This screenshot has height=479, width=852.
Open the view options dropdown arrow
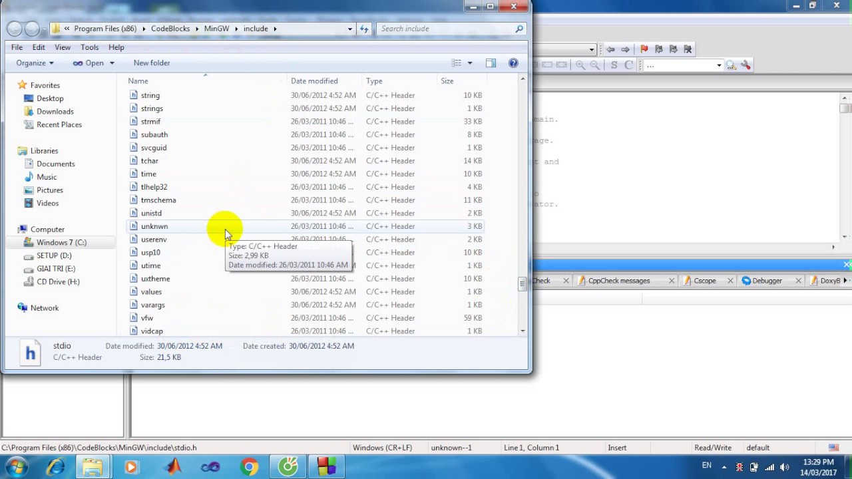[469, 63]
